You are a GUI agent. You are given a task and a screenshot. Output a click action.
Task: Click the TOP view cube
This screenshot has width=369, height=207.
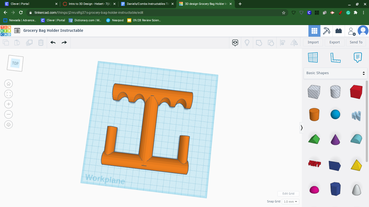tap(15, 63)
